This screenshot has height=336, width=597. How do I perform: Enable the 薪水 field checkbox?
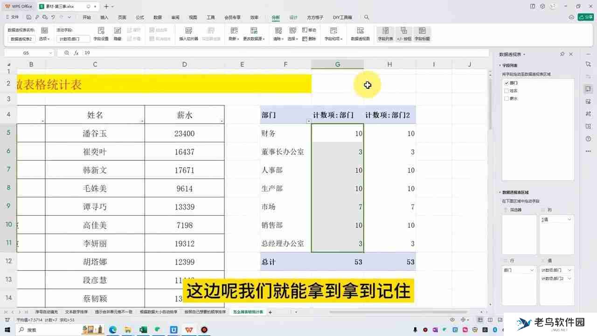pos(506,98)
